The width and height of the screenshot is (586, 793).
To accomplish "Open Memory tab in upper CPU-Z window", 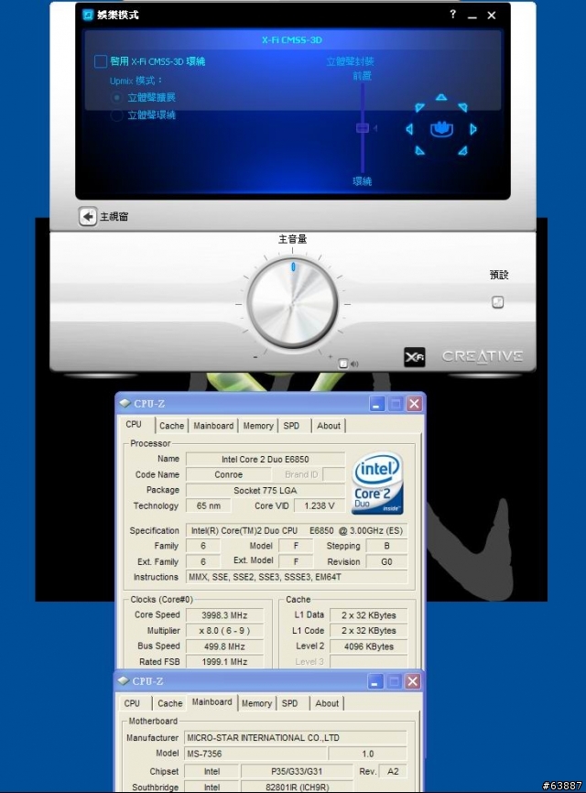I will click(x=258, y=426).
